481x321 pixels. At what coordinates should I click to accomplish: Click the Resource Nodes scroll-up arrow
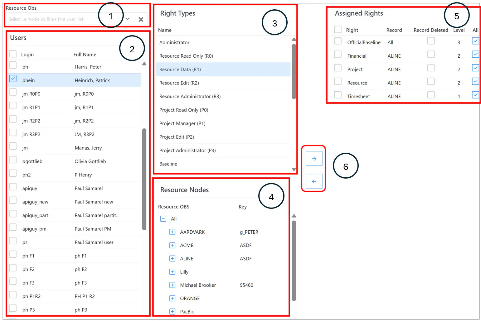(x=294, y=216)
